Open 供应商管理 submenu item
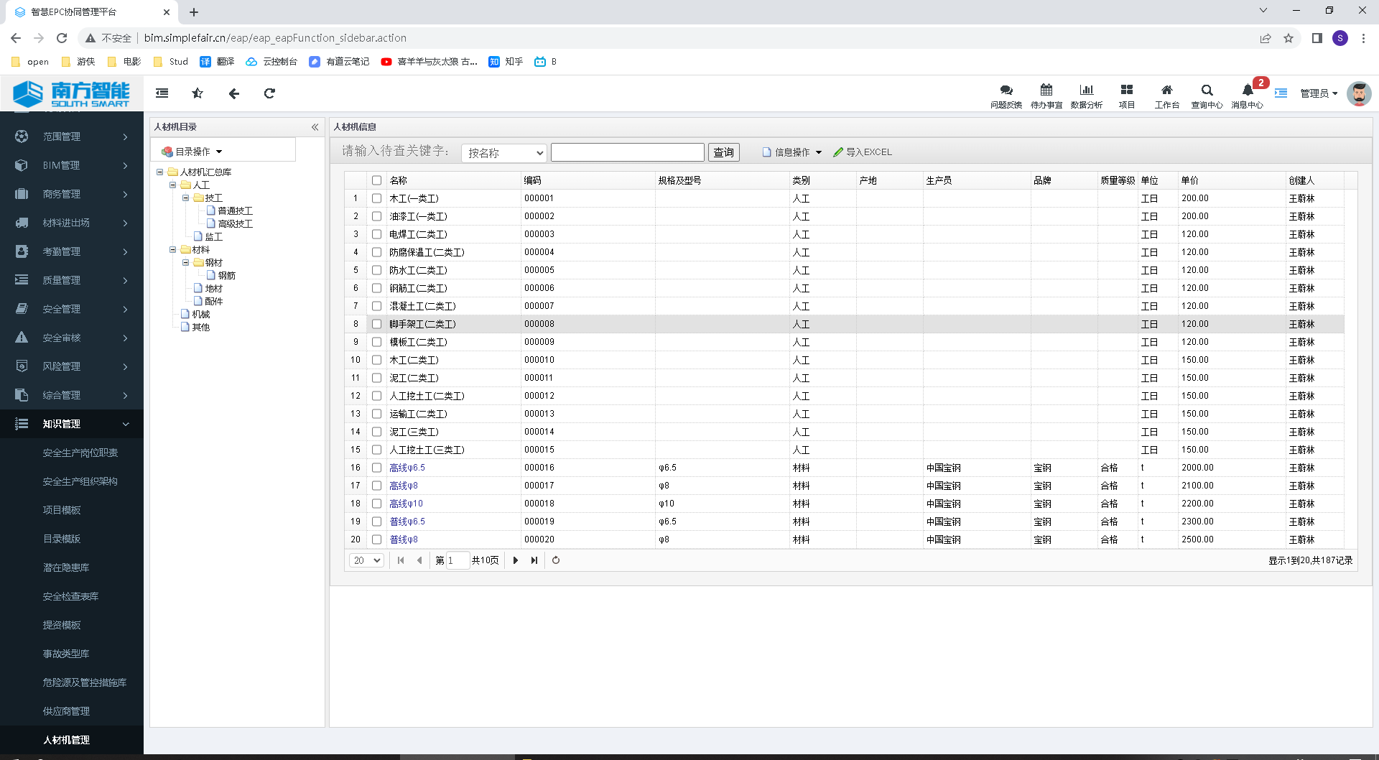This screenshot has width=1379, height=760. [66, 711]
